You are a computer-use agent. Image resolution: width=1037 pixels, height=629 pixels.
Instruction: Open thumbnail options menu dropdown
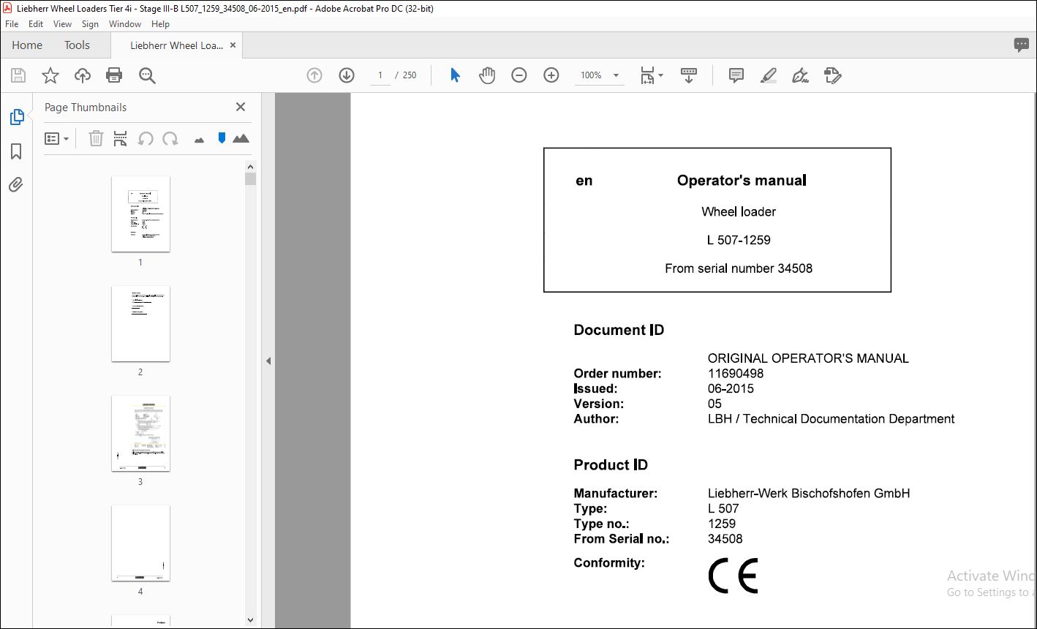[x=56, y=138]
